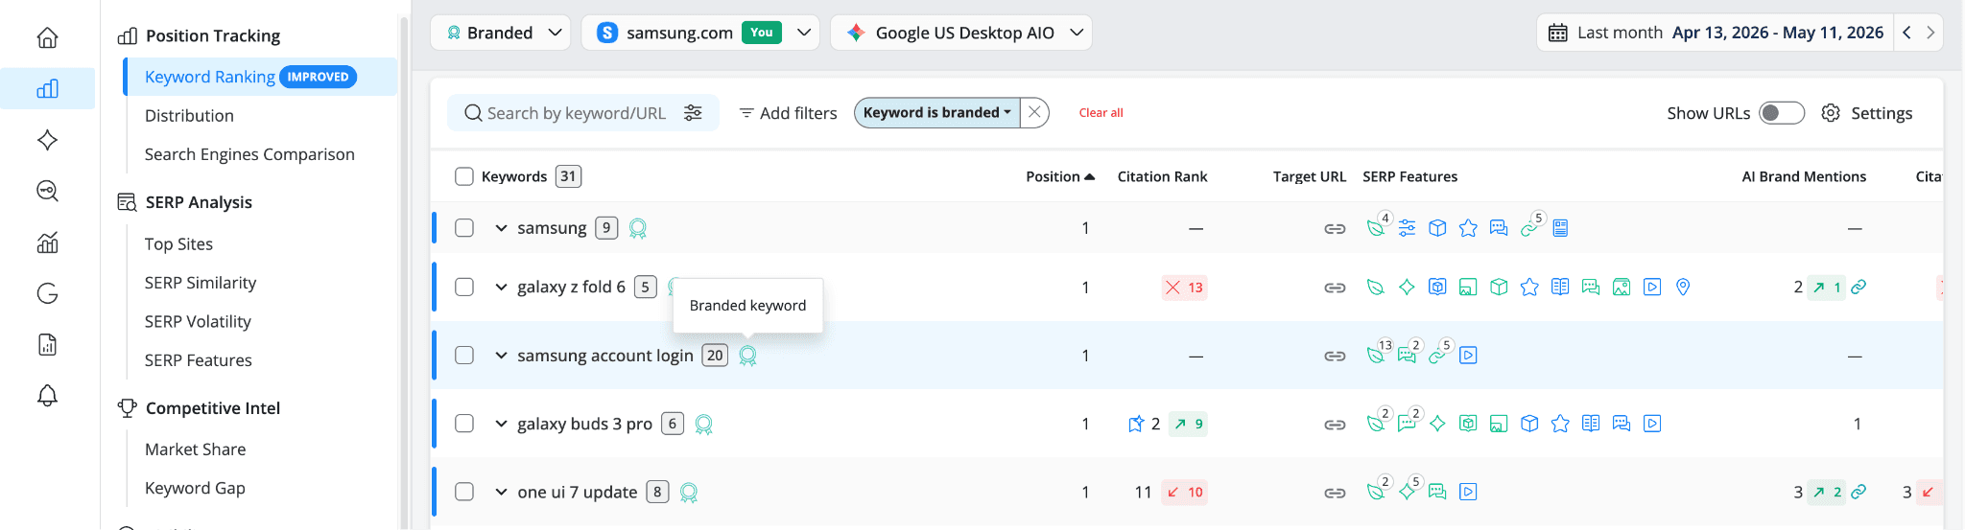Click the branded keyword badge for samsung account login
The image size is (1965, 530).
747,357
